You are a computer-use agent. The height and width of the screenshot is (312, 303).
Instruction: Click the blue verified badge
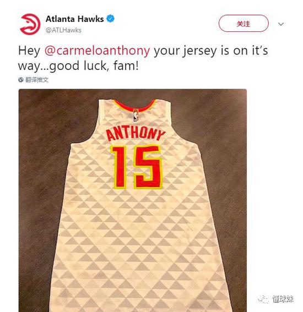(x=110, y=19)
